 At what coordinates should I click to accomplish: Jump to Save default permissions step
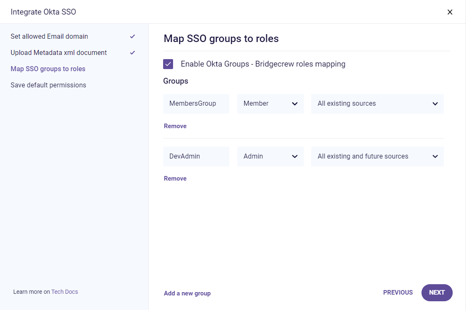[48, 85]
